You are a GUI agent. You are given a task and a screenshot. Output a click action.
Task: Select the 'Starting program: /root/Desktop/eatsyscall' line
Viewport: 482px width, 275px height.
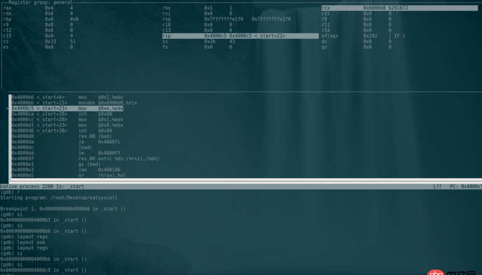click(58, 197)
